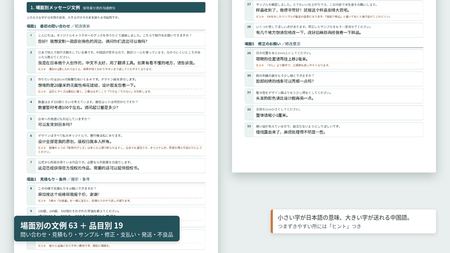Viewport: 450px width, 253px height.
Task: Select the caption "つまずきやすい所には「ヒント」つき"
Action: [319, 226]
